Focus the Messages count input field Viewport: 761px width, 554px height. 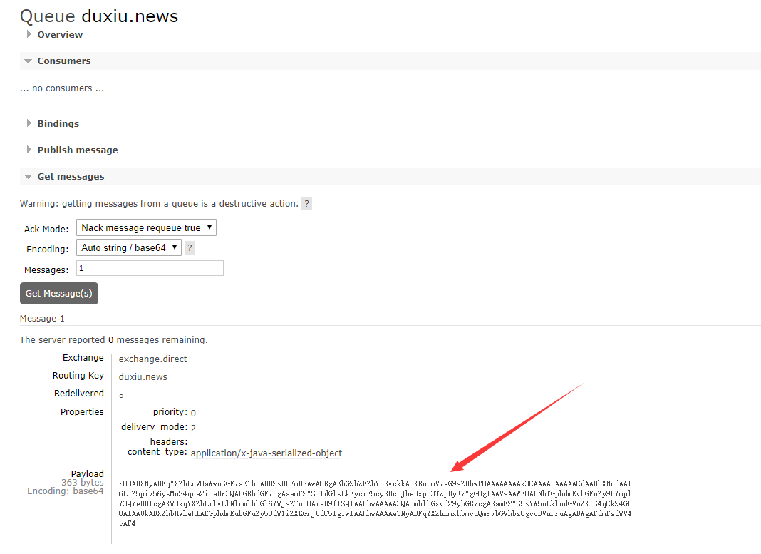(x=150, y=269)
